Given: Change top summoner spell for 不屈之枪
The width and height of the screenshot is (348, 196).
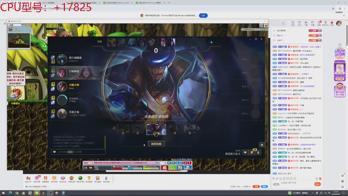Looking at the screenshot, I should click(53, 112).
